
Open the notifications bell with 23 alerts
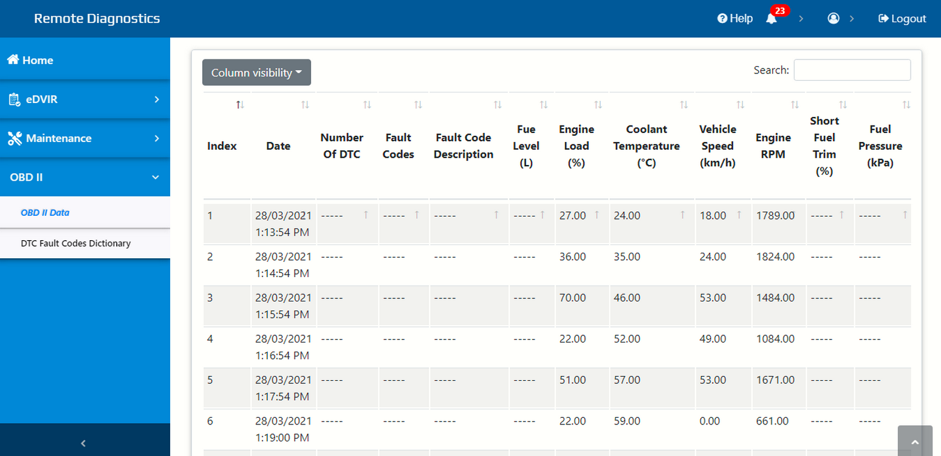[772, 19]
